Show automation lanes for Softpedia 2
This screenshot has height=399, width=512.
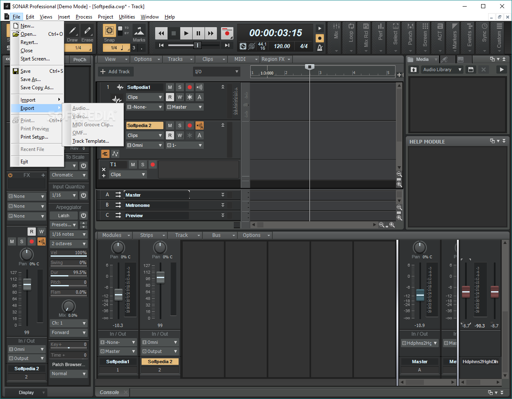click(x=115, y=154)
